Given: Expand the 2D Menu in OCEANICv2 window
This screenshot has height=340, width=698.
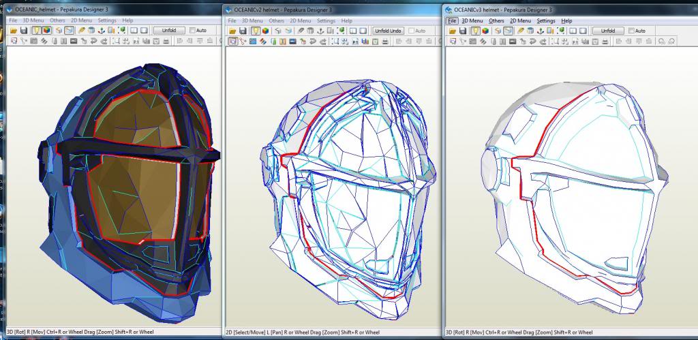Looking at the screenshot, I should [301, 21].
